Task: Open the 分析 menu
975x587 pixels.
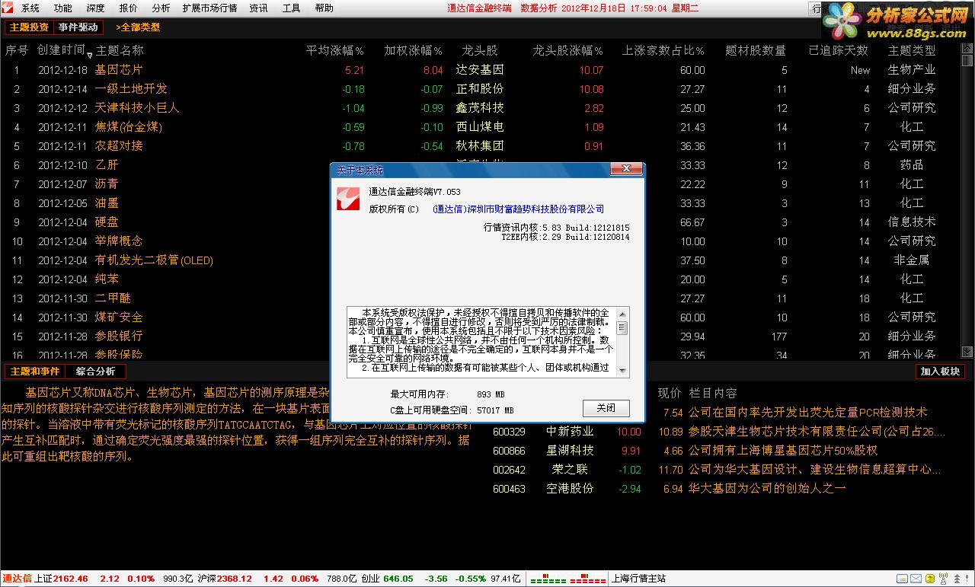Action: tap(161, 8)
